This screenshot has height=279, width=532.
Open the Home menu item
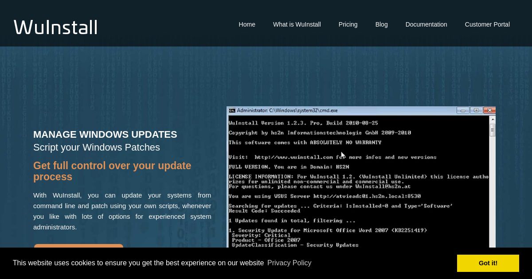(x=247, y=24)
